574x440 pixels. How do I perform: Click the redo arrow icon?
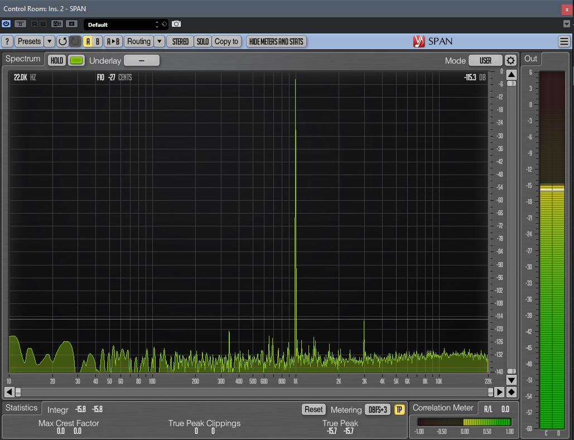(x=75, y=41)
